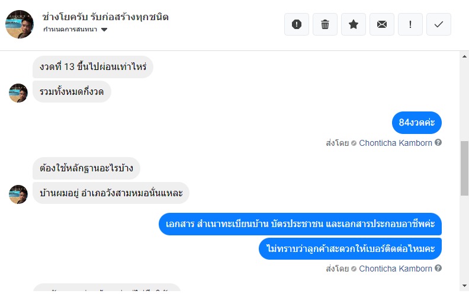Mark conversation as spam with octagon icon
The height and width of the screenshot is (297, 469).
(x=297, y=24)
